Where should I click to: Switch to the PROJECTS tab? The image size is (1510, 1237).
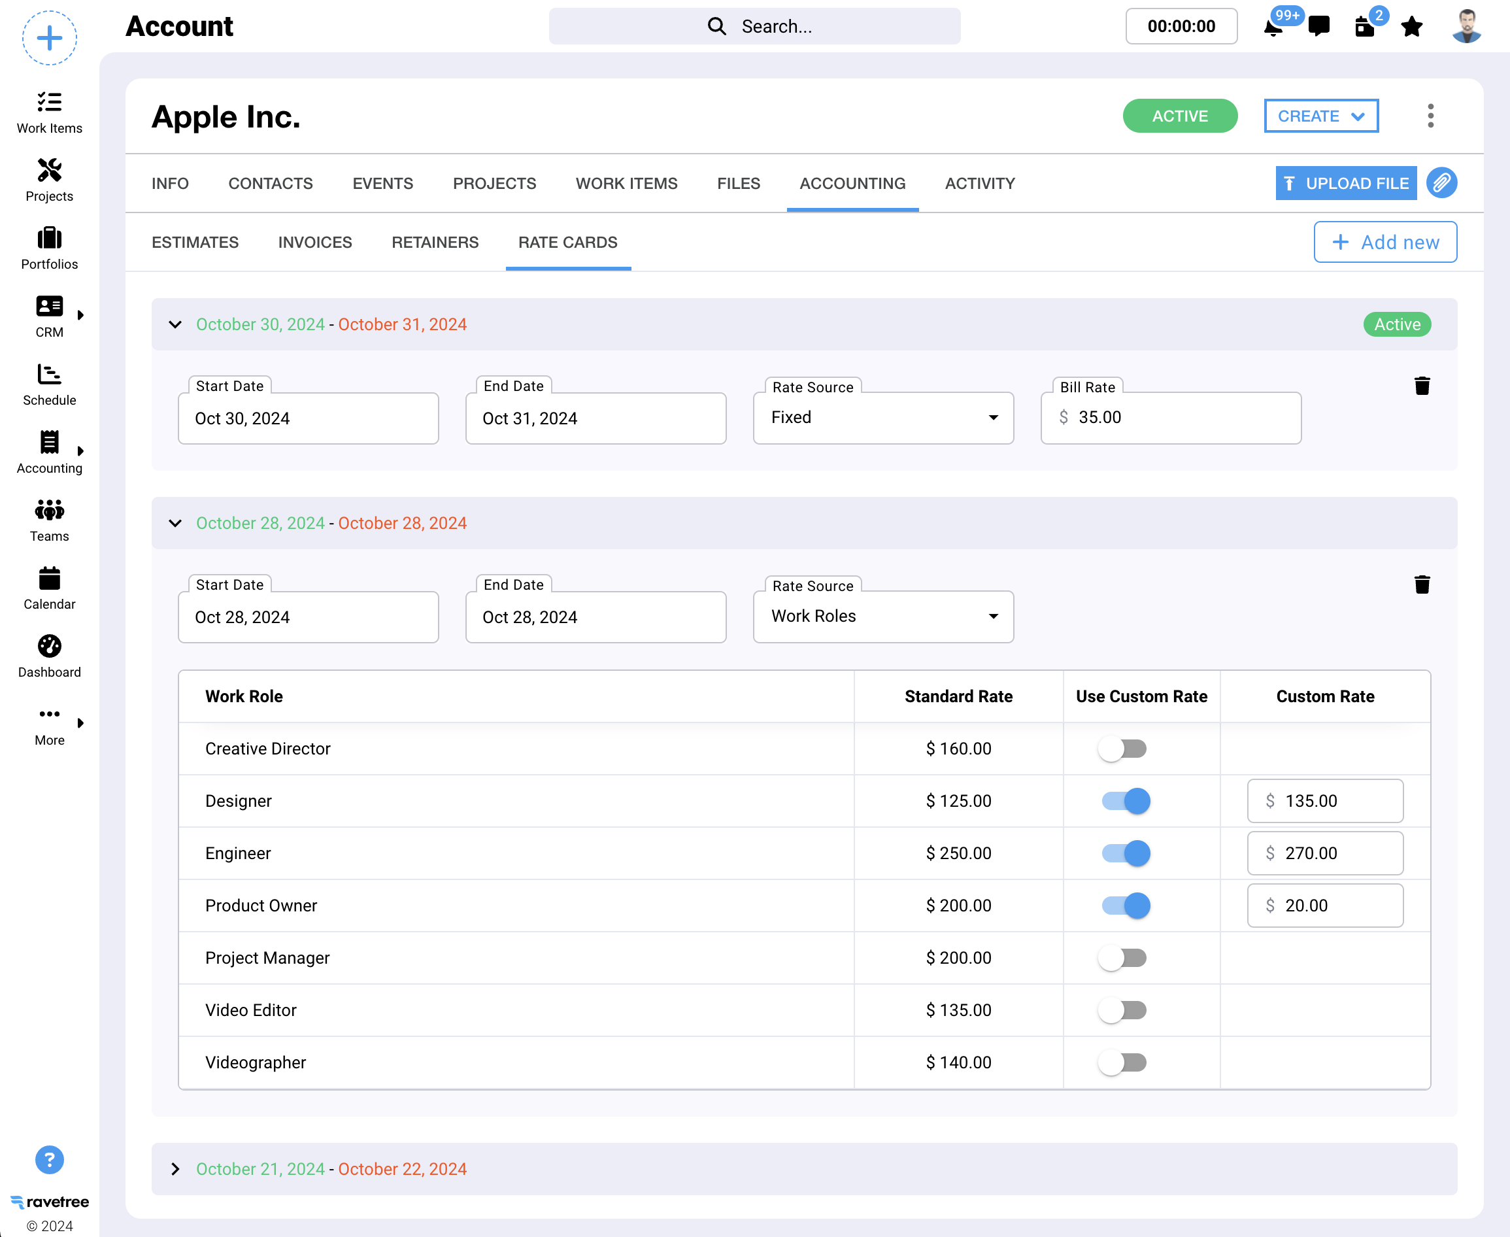click(494, 184)
